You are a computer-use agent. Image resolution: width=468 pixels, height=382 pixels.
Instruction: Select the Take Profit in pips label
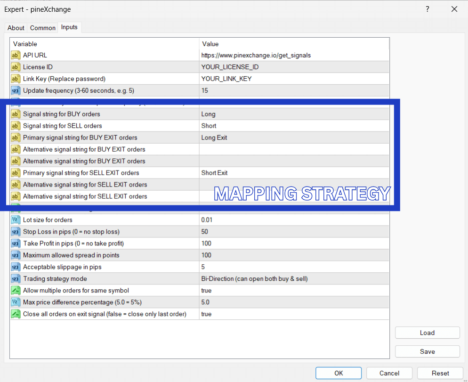73,244
